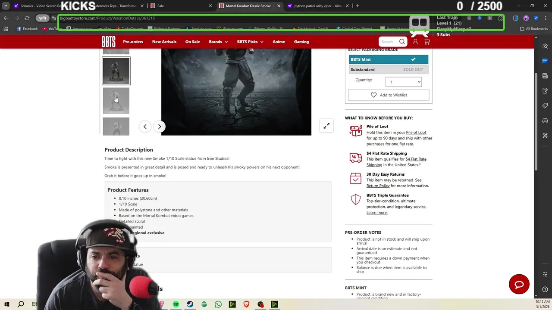
Task: Click the VPN button in browser toolbar
Action: [42, 18]
